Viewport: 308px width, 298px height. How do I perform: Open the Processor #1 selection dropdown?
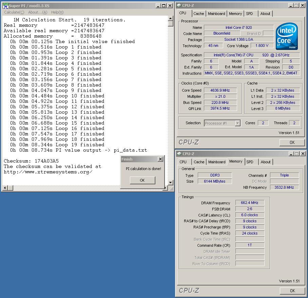point(237,123)
